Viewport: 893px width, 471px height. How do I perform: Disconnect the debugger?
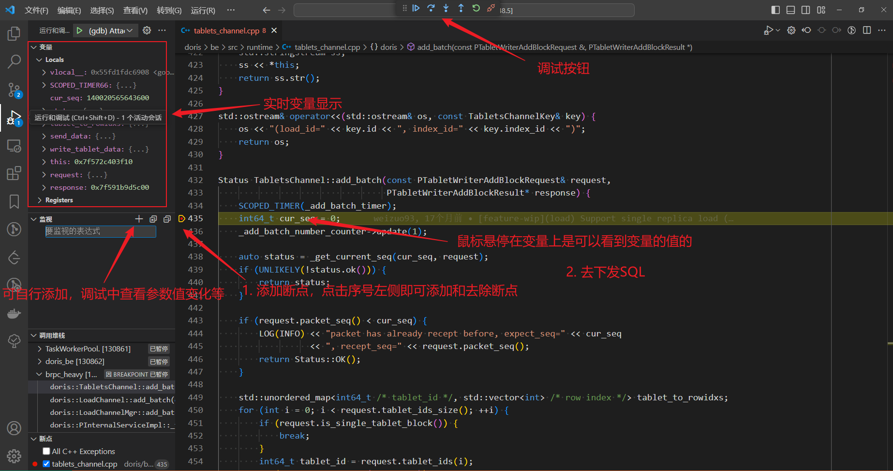tap(491, 8)
